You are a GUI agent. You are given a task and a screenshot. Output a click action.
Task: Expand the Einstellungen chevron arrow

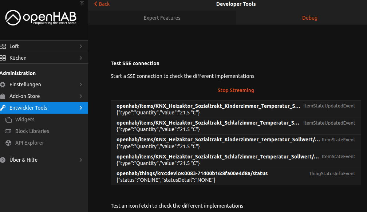pyautogui.click(x=80, y=85)
